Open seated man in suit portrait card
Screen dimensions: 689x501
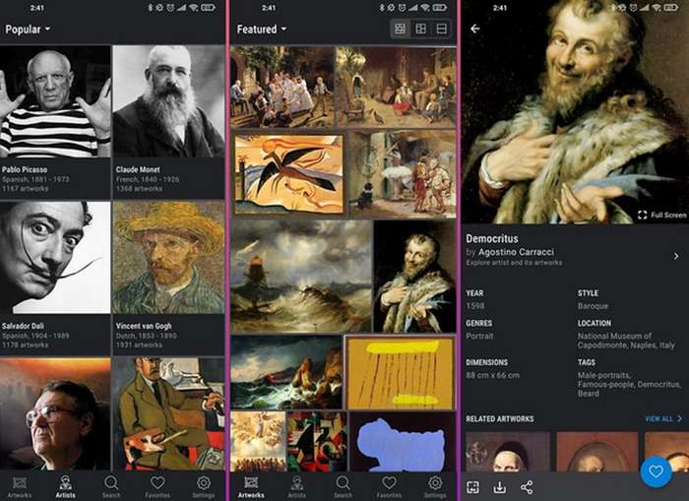[x=168, y=414]
